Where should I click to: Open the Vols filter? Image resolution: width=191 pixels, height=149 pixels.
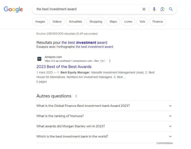click(142, 21)
